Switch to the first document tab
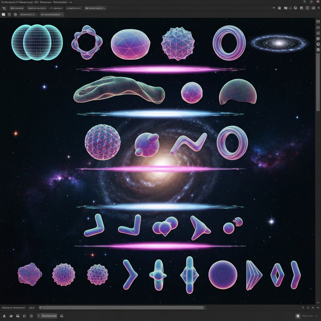This screenshot has height=321, width=321. [18, 8]
